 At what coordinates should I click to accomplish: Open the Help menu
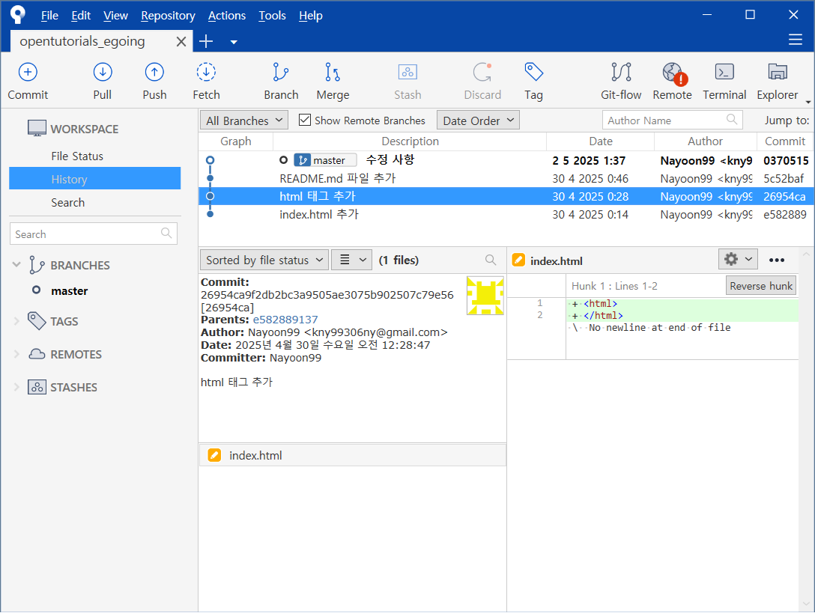tap(311, 16)
